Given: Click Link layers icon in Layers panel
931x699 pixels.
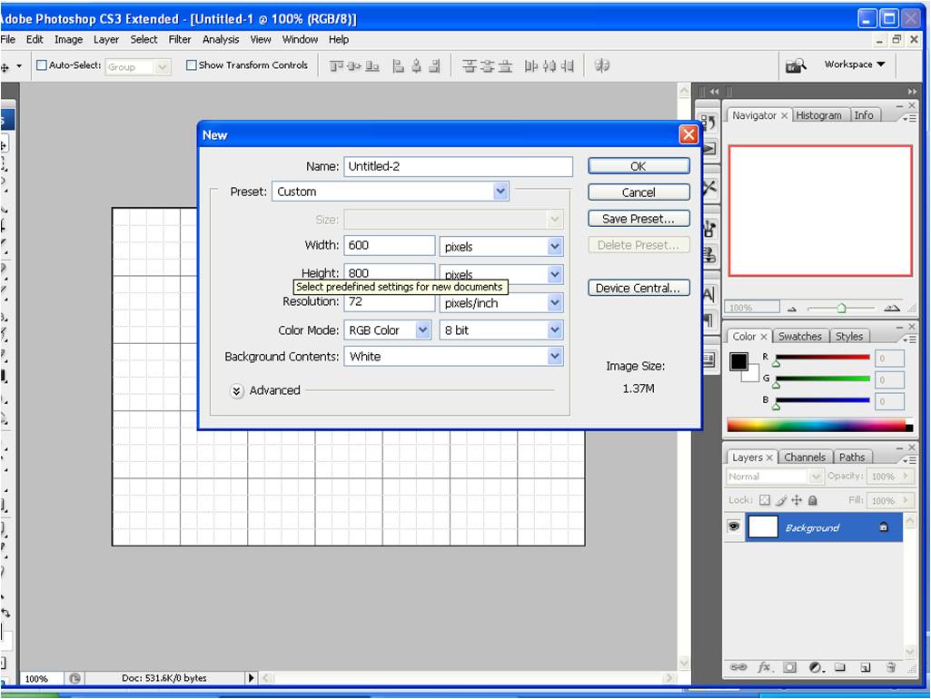Looking at the screenshot, I should click(738, 667).
